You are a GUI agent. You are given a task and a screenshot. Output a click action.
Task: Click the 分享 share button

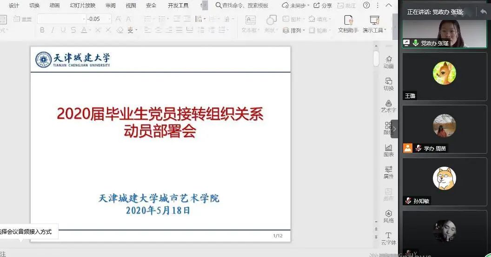tap(323, 6)
